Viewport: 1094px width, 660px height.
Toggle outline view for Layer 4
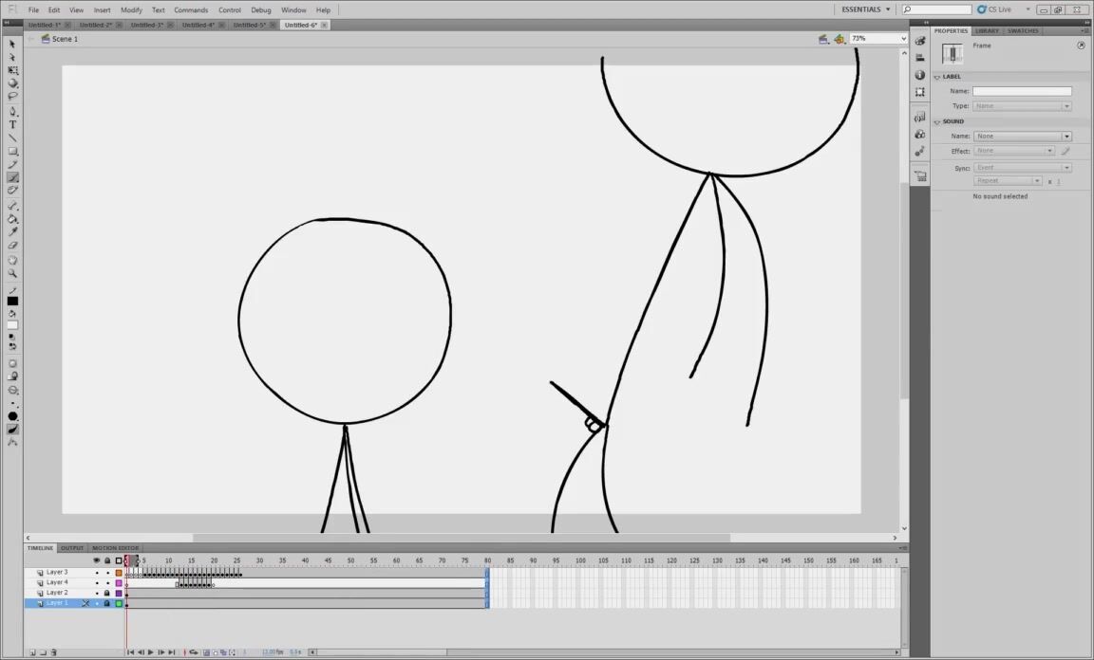click(119, 583)
